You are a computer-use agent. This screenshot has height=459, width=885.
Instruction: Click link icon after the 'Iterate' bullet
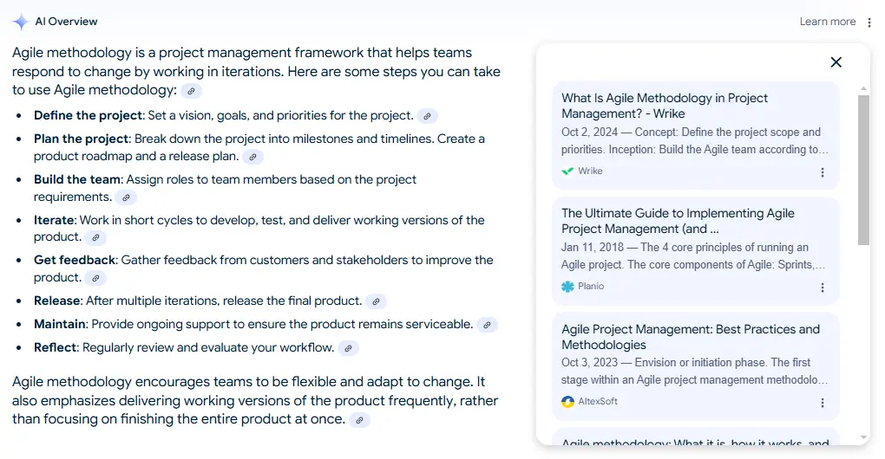pyautogui.click(x=95, y=237)
